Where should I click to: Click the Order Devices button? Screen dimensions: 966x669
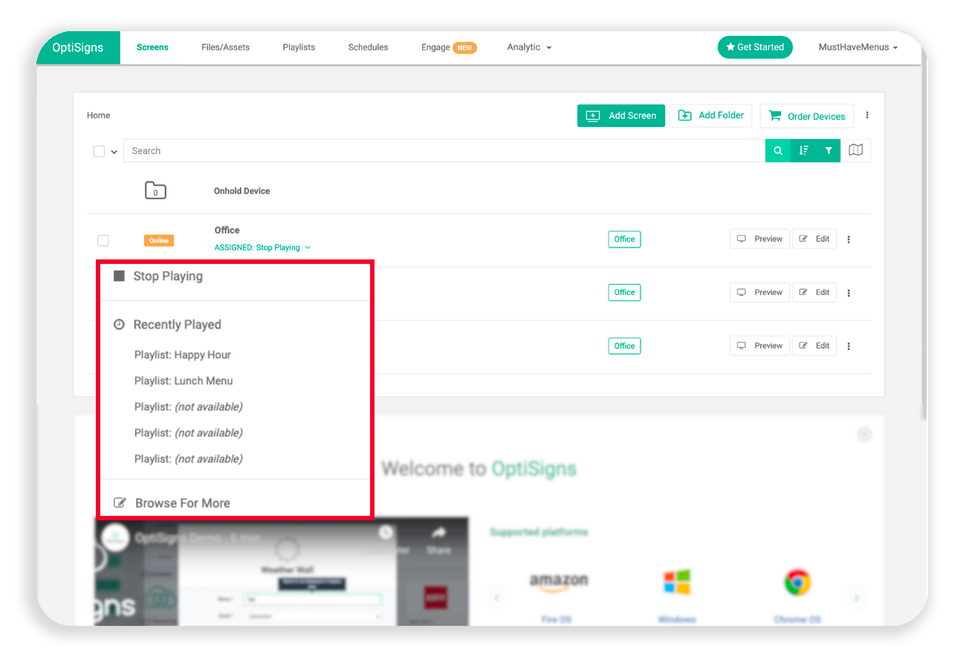pos(806,116)
